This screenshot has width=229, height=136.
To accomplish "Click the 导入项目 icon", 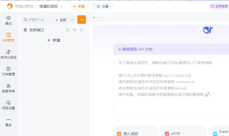I will (119, 134).
